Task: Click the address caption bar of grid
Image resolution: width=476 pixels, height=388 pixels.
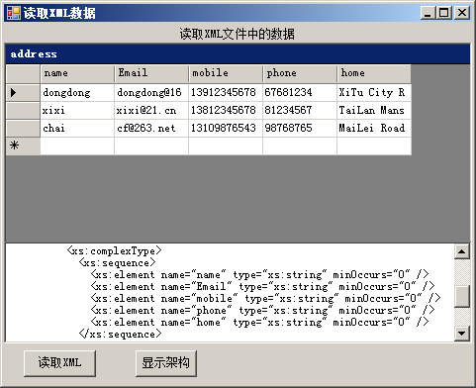Action: (x=238, y=54)
